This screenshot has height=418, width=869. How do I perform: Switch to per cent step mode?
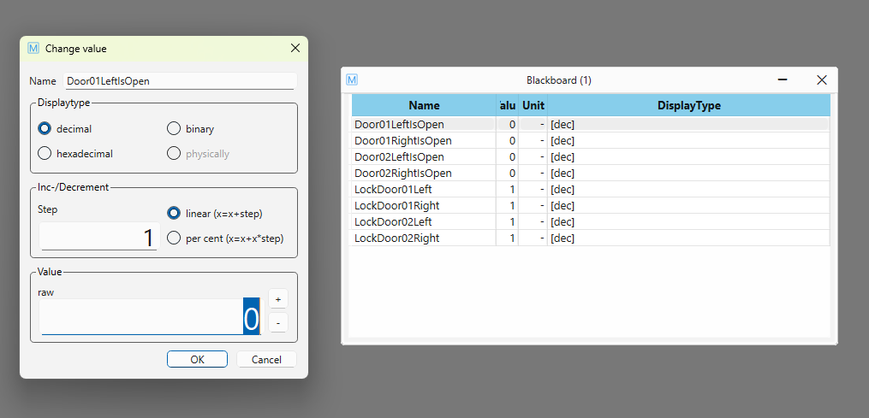(174, 238)
